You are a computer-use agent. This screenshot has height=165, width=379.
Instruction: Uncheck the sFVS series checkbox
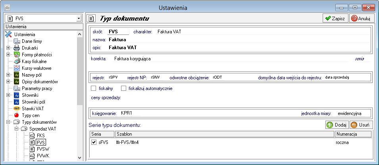(x=94, y=142)
